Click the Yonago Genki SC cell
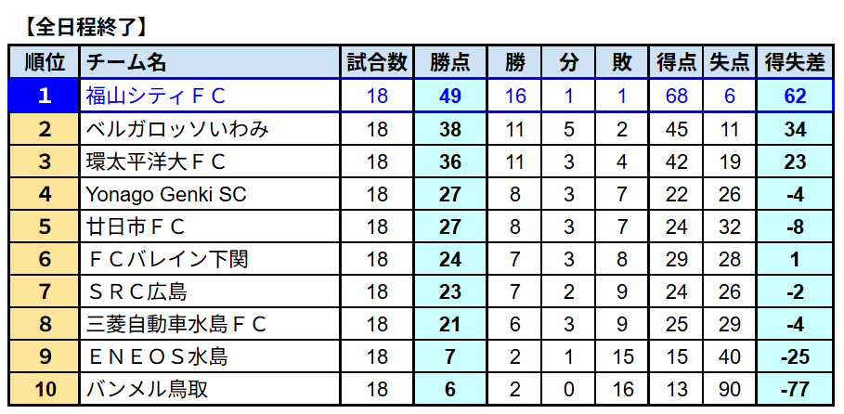The width and height of the screenshot is (844, 414). point(165,194)
